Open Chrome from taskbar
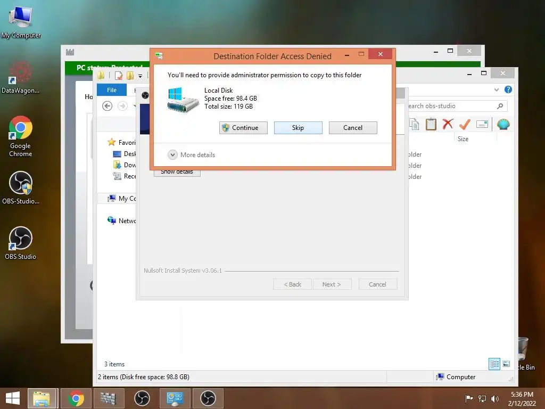The width and height of the screenshot is (545, 409). 76,398
